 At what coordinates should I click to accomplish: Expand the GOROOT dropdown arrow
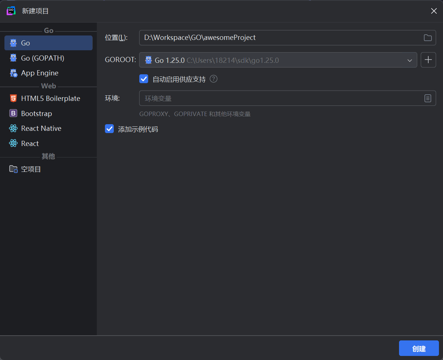tap(409, 60)
